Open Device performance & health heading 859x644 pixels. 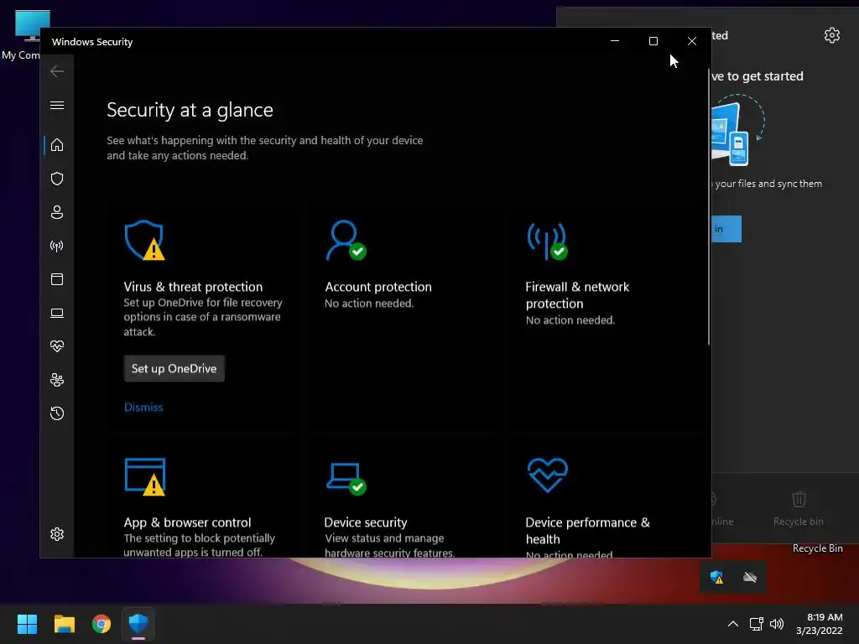(587, 531)
